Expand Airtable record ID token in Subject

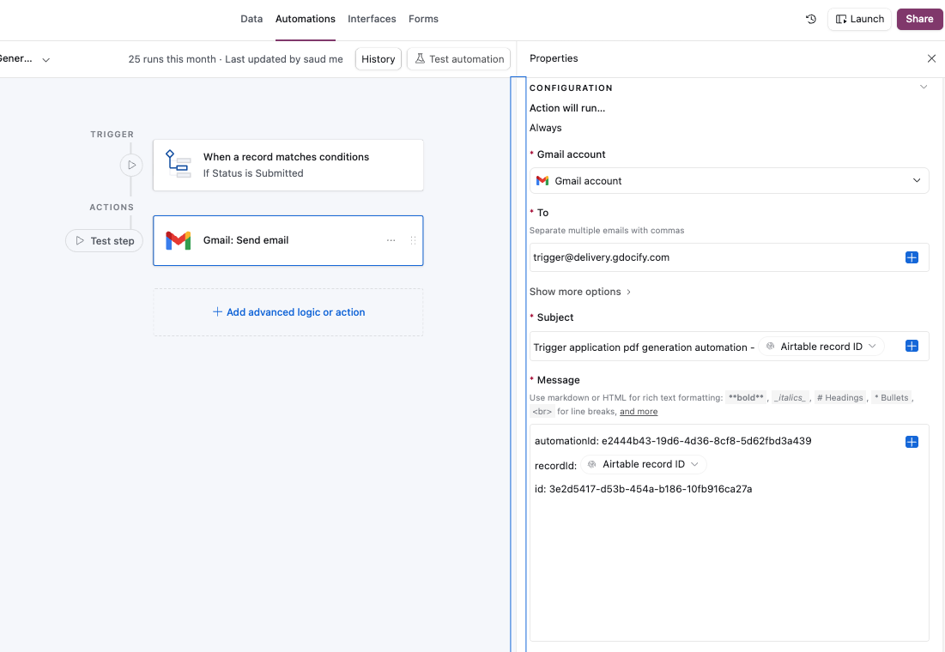click(x=873, y=347)
